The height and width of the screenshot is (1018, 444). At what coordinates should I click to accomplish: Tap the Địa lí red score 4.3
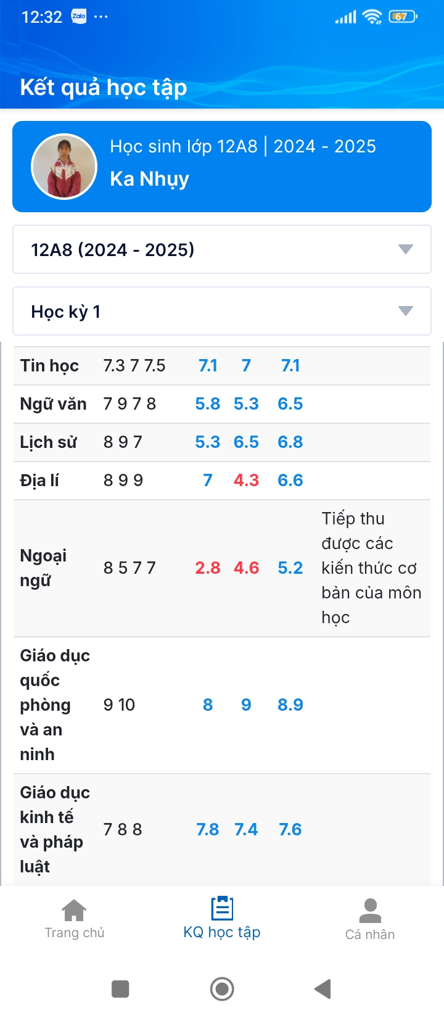coord(246,481)
